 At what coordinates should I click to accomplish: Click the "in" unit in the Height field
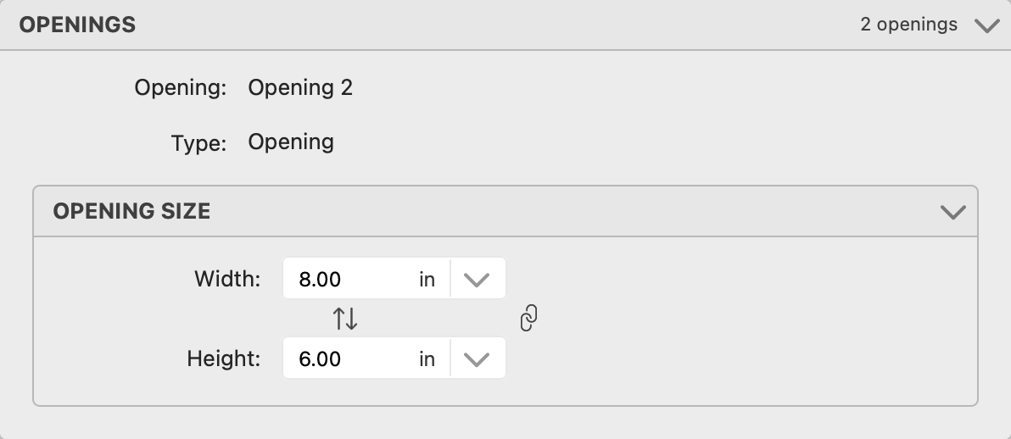(427, 359)
